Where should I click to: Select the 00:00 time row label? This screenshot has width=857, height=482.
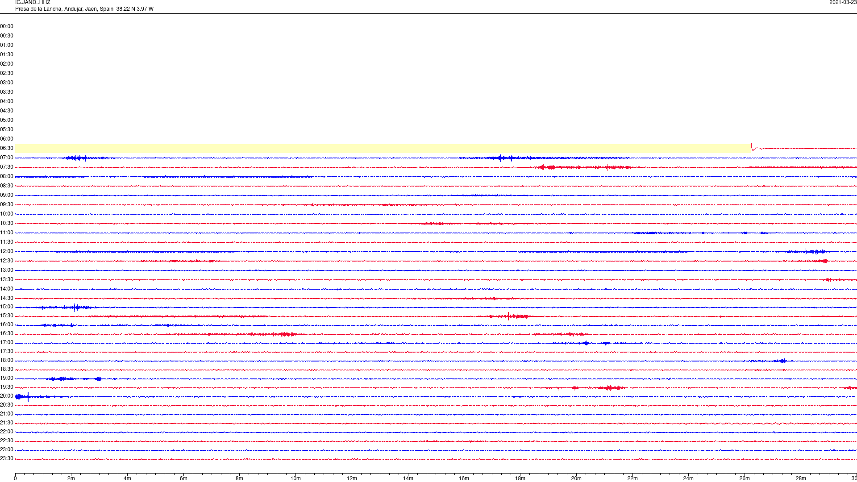pyautogui.click(x=7, y=26)
